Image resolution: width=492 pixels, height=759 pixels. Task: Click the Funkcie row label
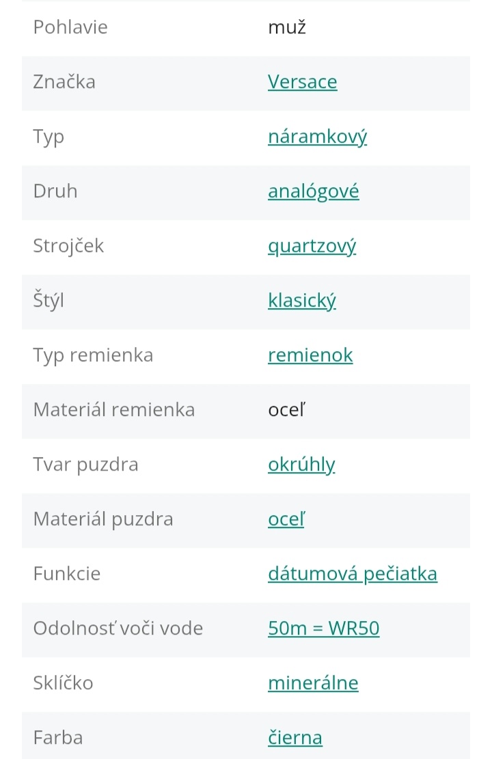[66, 574]
